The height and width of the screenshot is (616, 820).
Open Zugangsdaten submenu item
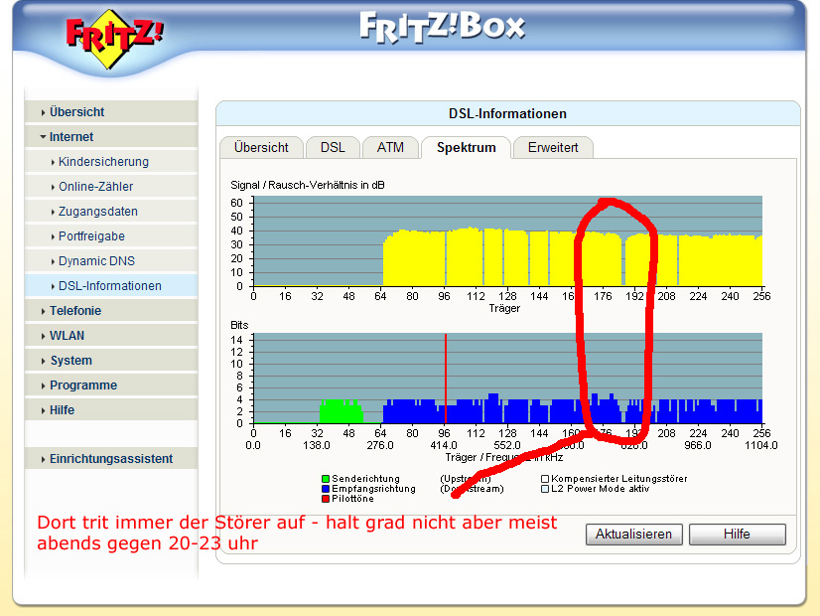(x=111, y=212)
